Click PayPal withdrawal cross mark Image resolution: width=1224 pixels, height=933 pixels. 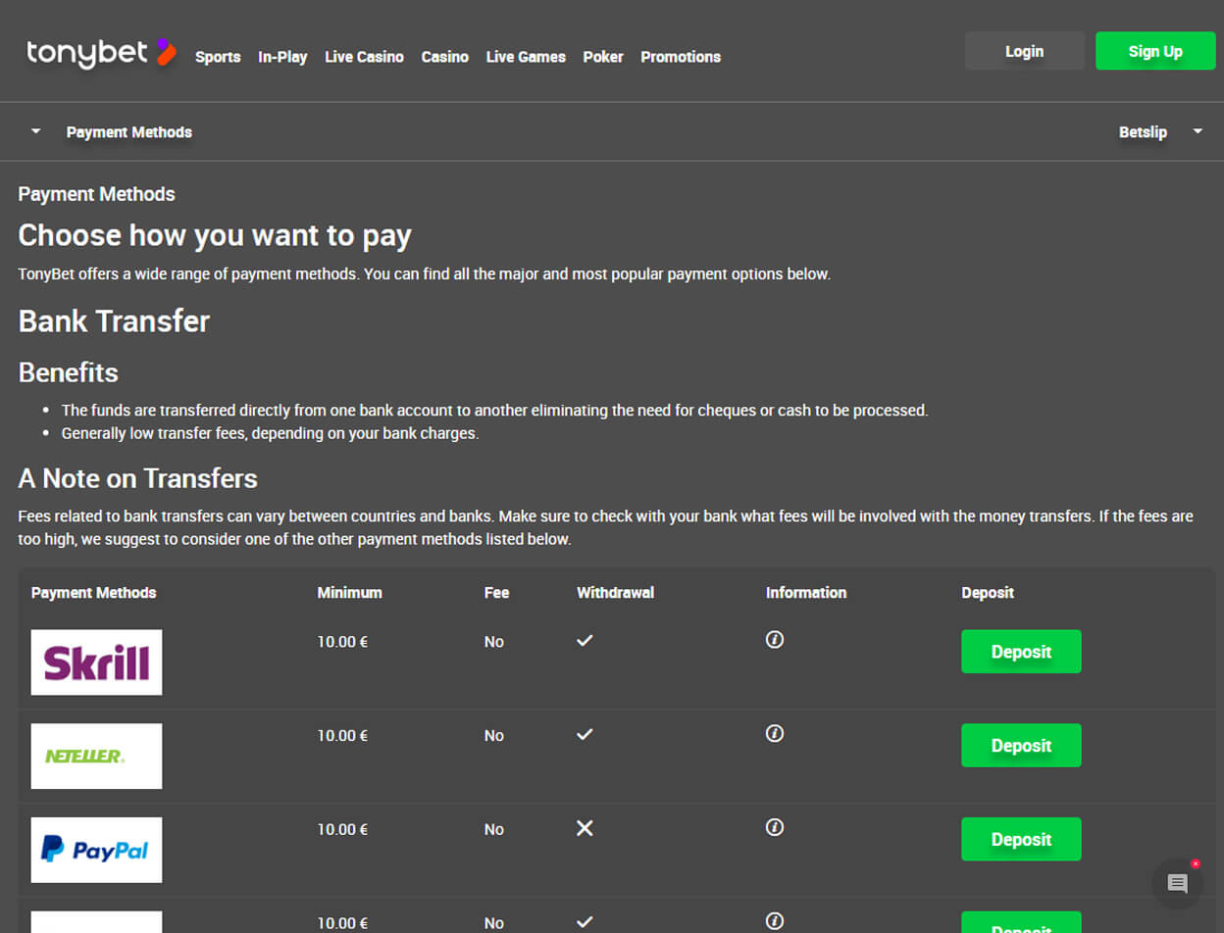pos(585,829)
